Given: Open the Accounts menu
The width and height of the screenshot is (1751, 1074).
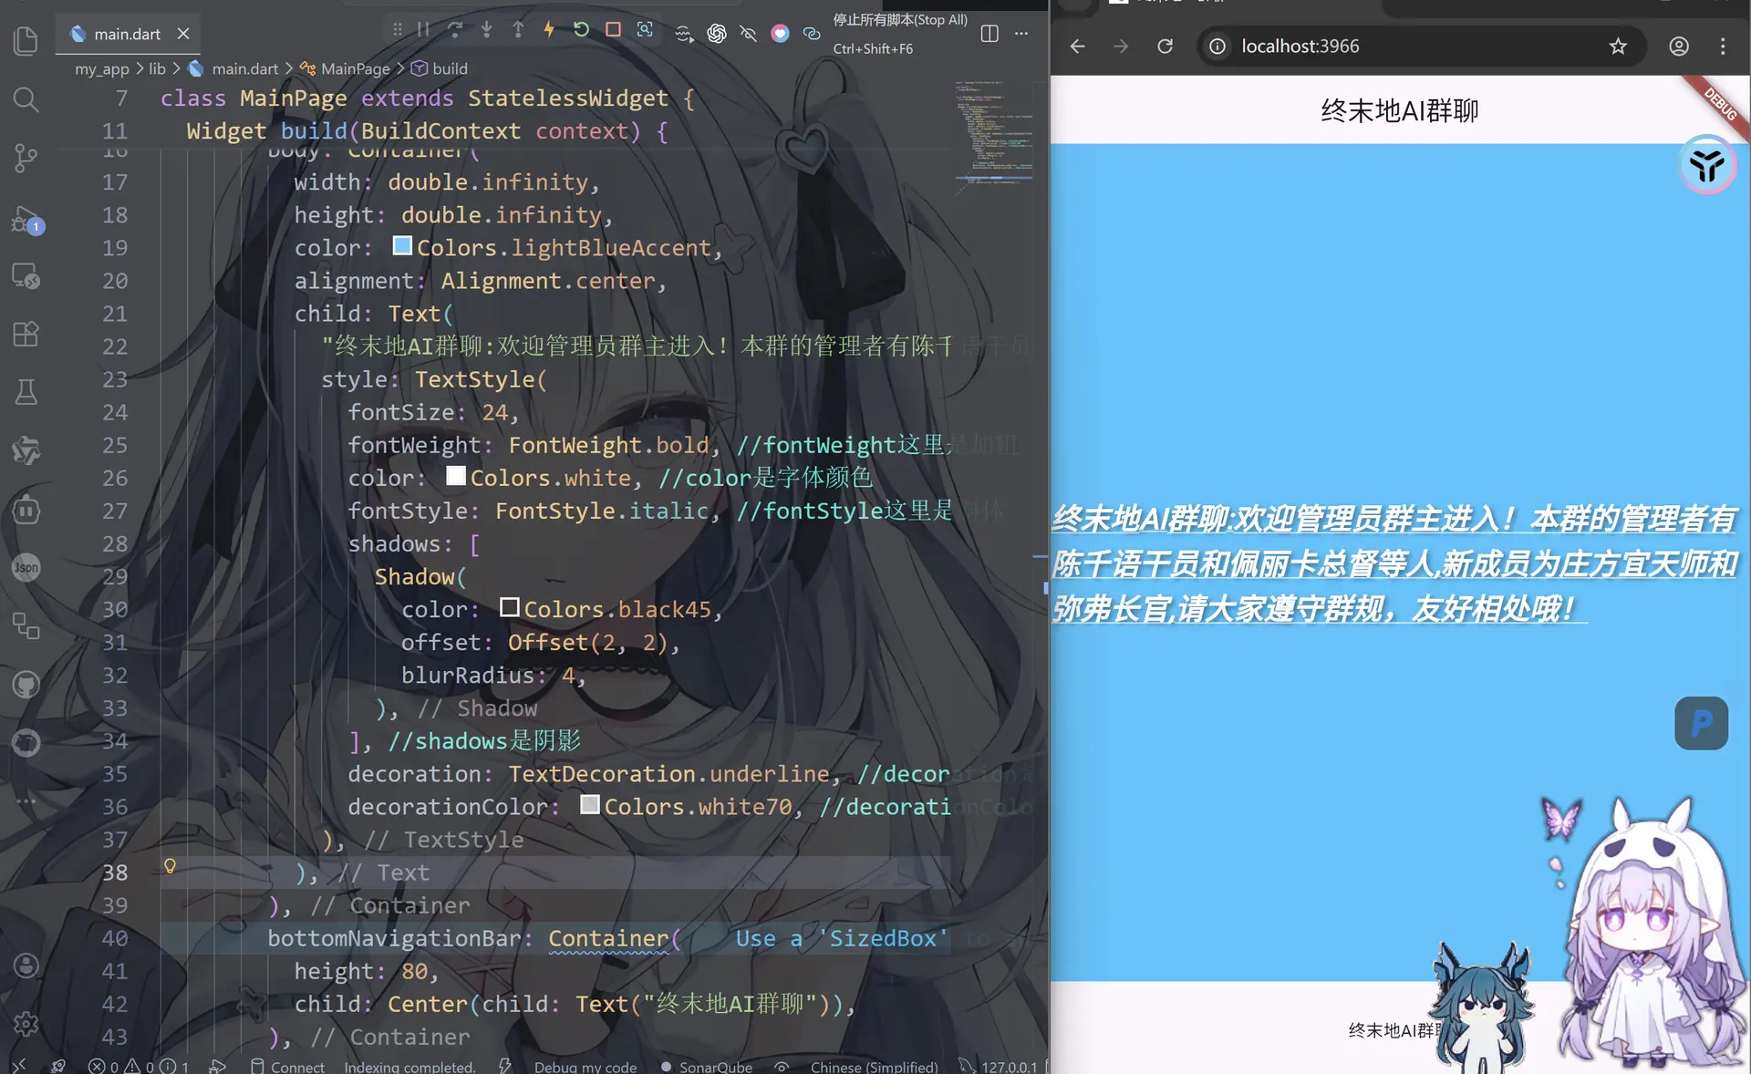Looking at the screenshot, I should click(x=26, y=966).
